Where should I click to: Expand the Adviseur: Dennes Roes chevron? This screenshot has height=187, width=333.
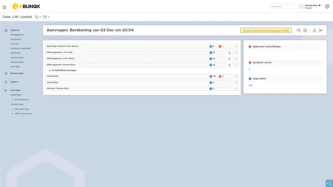[x=236, y=89]
